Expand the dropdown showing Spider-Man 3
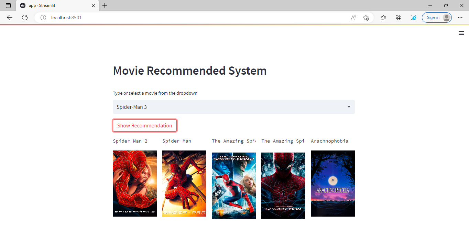The height and width of the screenshot is (250, 469). 234,107
